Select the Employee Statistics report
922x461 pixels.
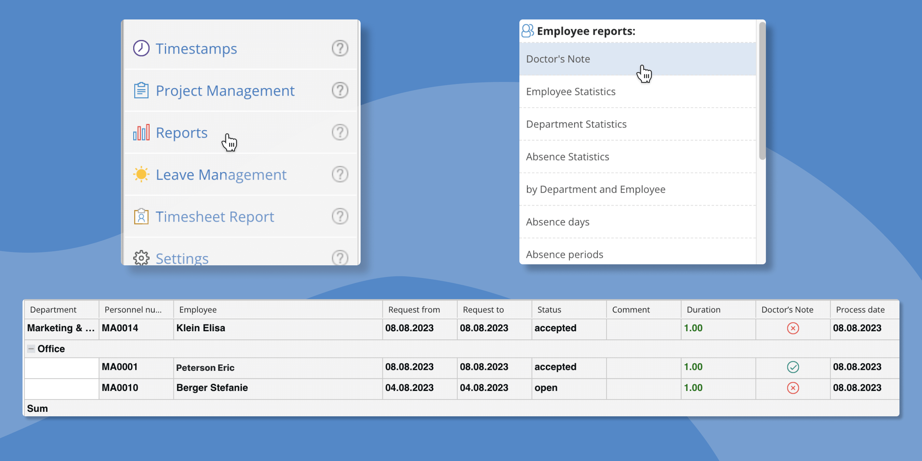(638, 92)
